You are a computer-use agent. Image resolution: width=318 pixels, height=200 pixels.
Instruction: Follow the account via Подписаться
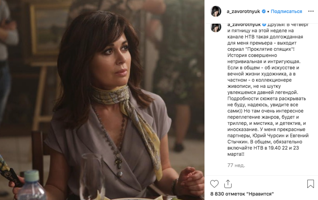(286, 11)
